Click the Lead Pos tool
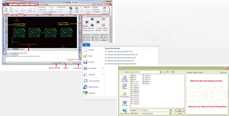The image size is (229, 116). click(x=42, y=7)
